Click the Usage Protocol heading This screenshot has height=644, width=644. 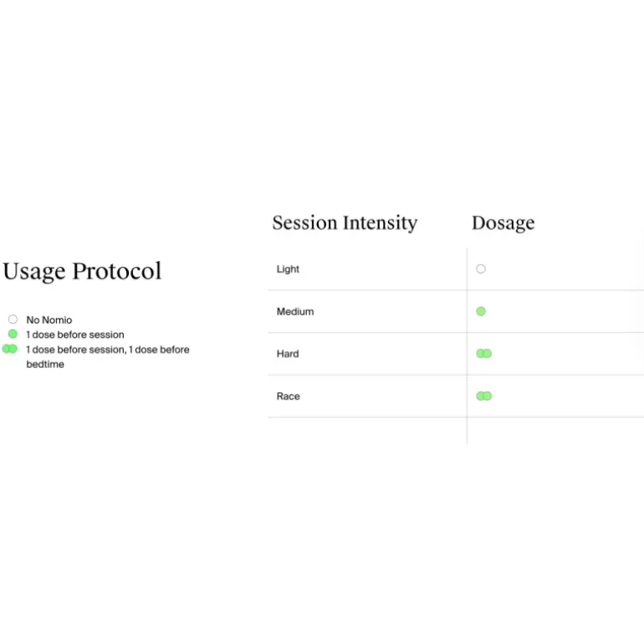click(x=82, y=272)
